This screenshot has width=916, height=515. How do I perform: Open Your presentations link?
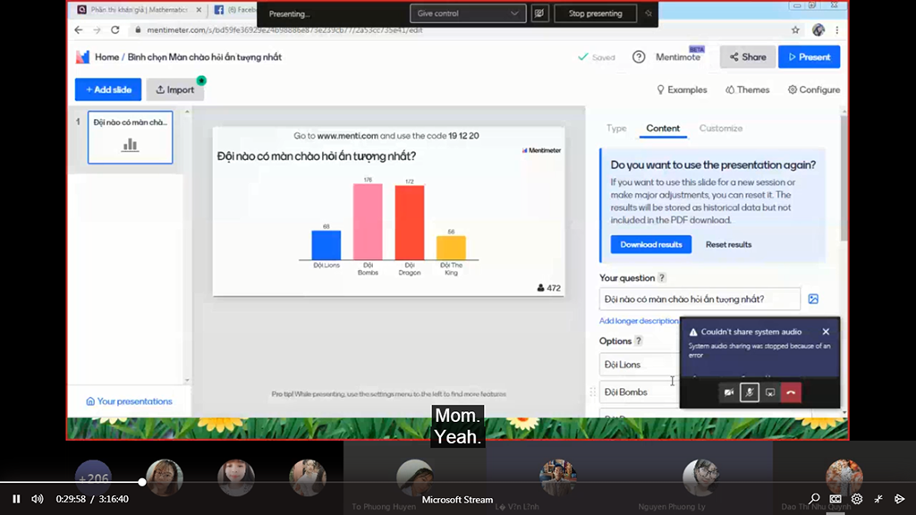coord(129,401)
